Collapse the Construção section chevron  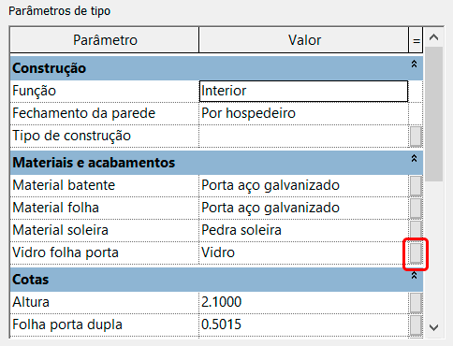click(414, 65)
